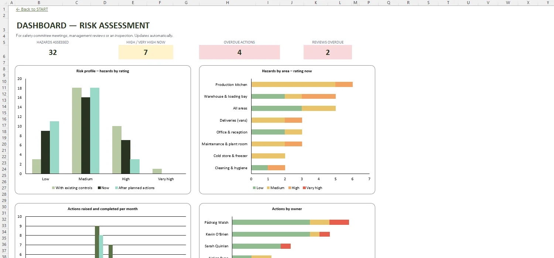
Task: Click Low in the hazards-by-area legend
Action: [258, 188]
